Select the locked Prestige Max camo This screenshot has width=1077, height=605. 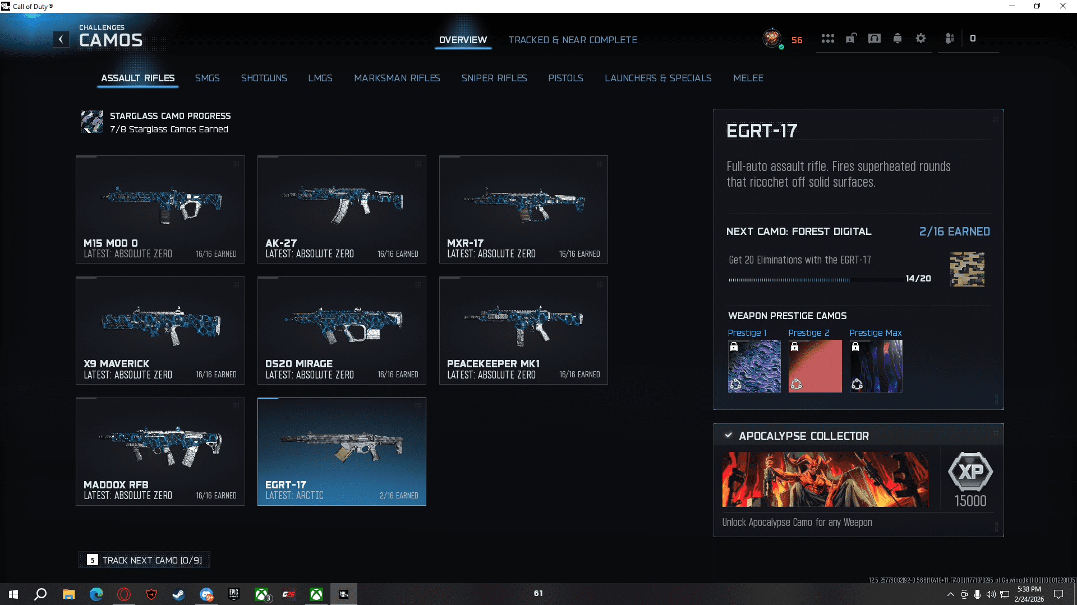point(876,366)
